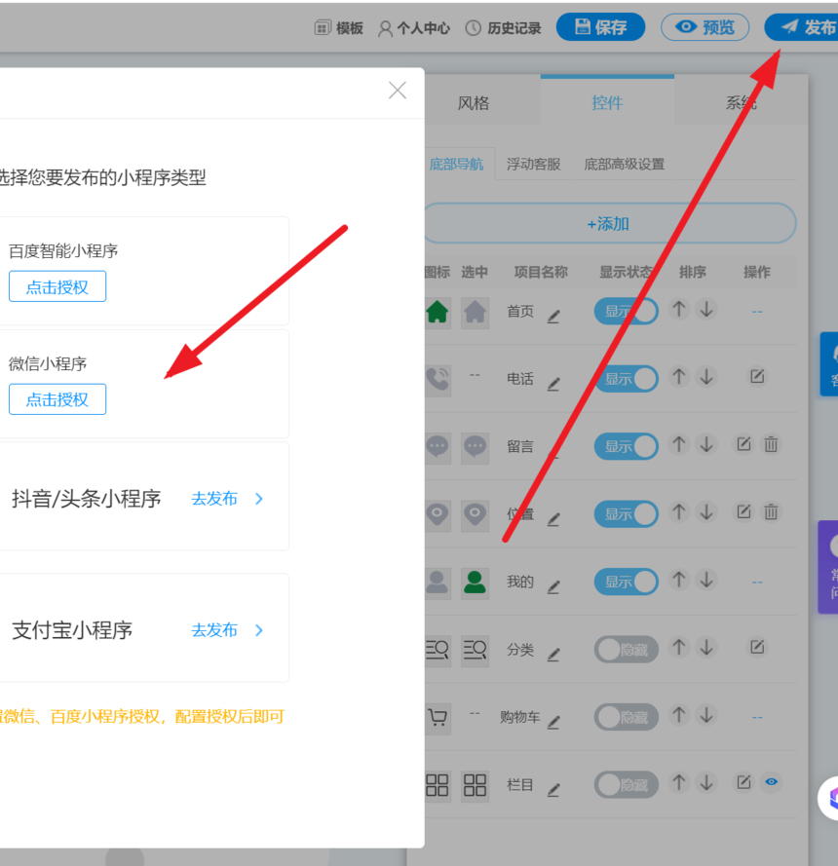The image size is (838, 866).
Task: Click 去发布 for 抖音/头条小程序
Action: click(214, 499)
